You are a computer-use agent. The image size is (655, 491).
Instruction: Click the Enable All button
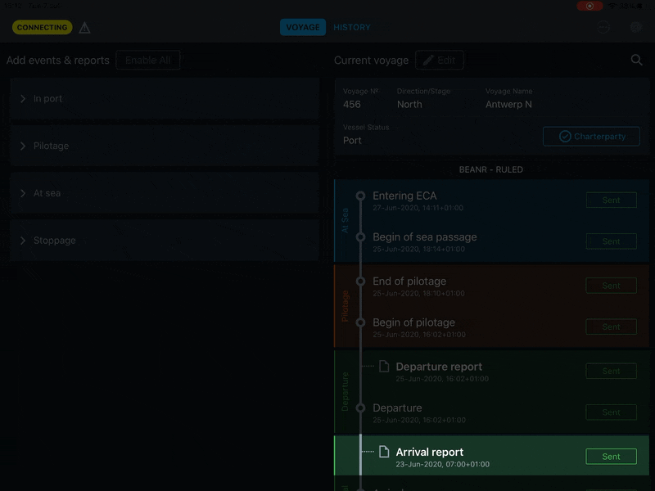[x=147, y=61]
